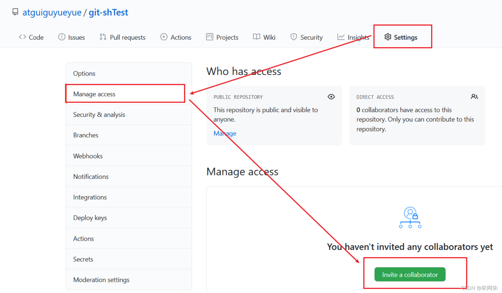Image resolution: width=502 pixels, height=293 pixels.
Task: Click the 'DIRECT ACCESS' card label
Action: pos(375,97)
